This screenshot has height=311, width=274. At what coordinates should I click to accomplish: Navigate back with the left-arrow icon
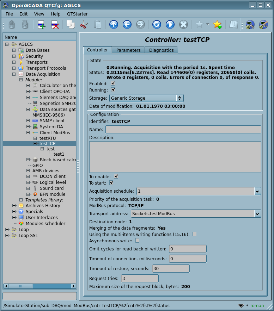point(127,24)
